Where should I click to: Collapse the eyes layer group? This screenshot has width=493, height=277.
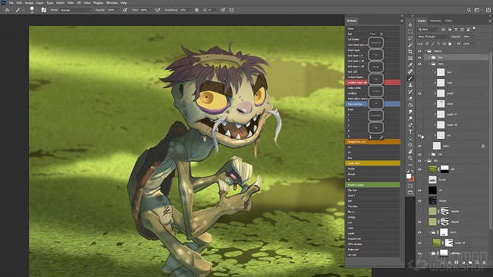coord(429,64)
